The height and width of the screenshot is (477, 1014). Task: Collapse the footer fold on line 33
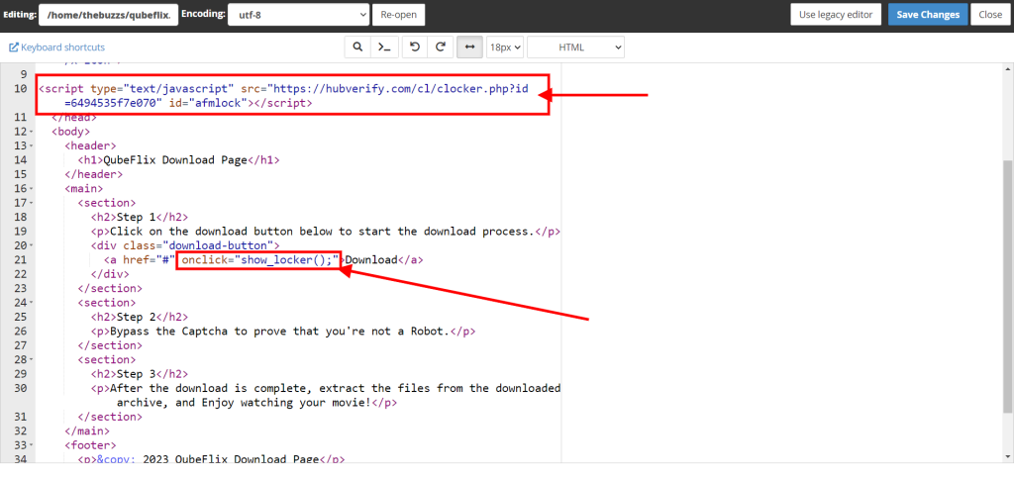coord(32,444)
